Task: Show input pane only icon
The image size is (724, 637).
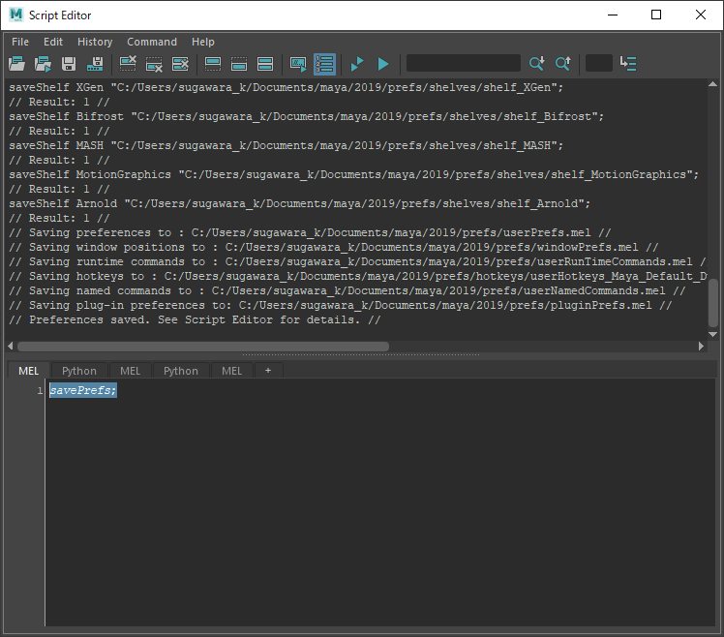Action: pyautogui.click(x=239, y=64)
